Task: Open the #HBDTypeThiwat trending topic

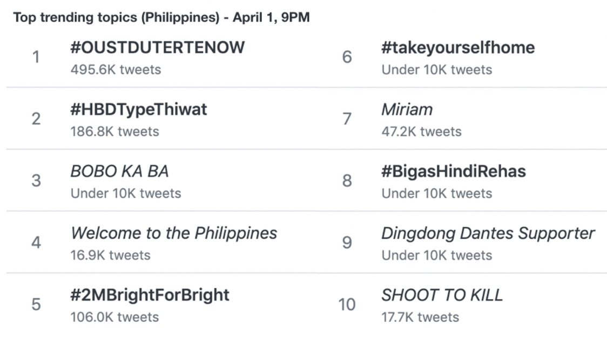Action: coord(139,110)
